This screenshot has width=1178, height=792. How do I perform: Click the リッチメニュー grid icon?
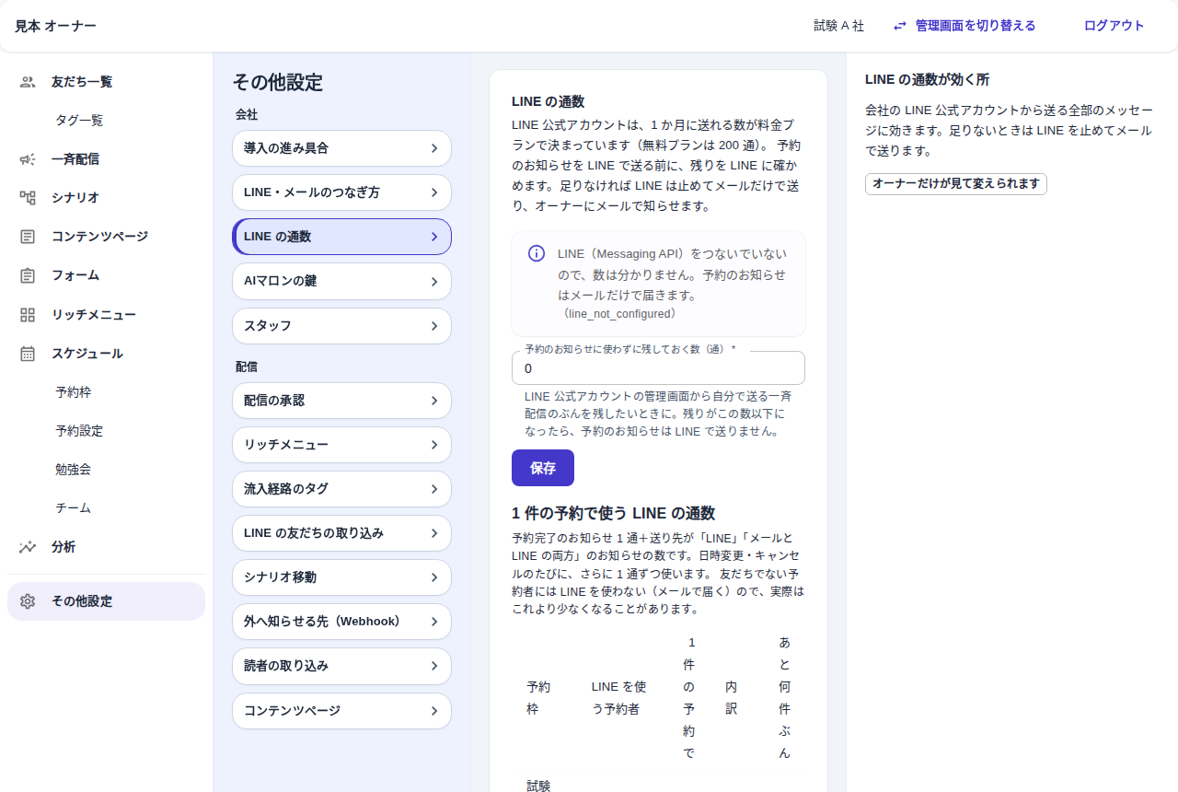[28, 315]
